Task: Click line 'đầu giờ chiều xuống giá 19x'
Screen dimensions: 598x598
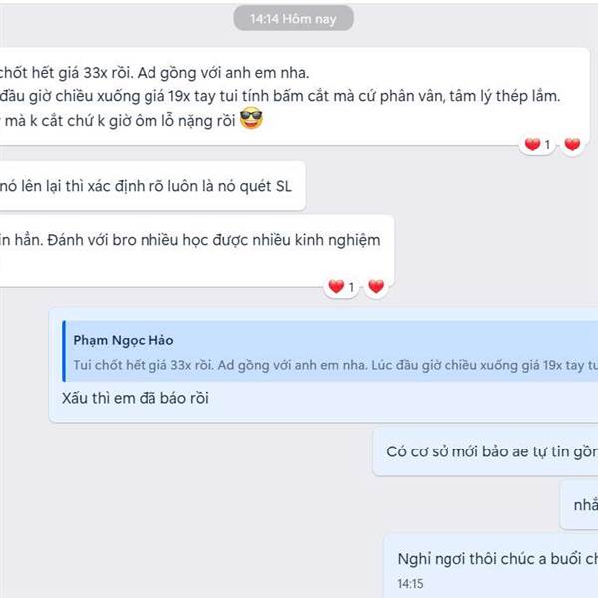Action: pos(280,96)
